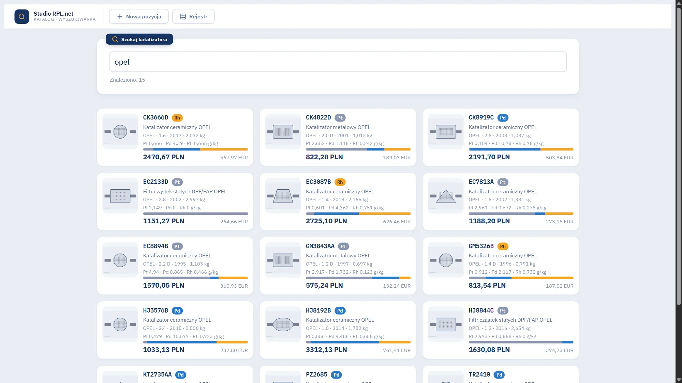Image resolution: width=682 pixels, height=383 pixels.
Task: Click the Pd badge on TR2410
Action: point(499,375)
